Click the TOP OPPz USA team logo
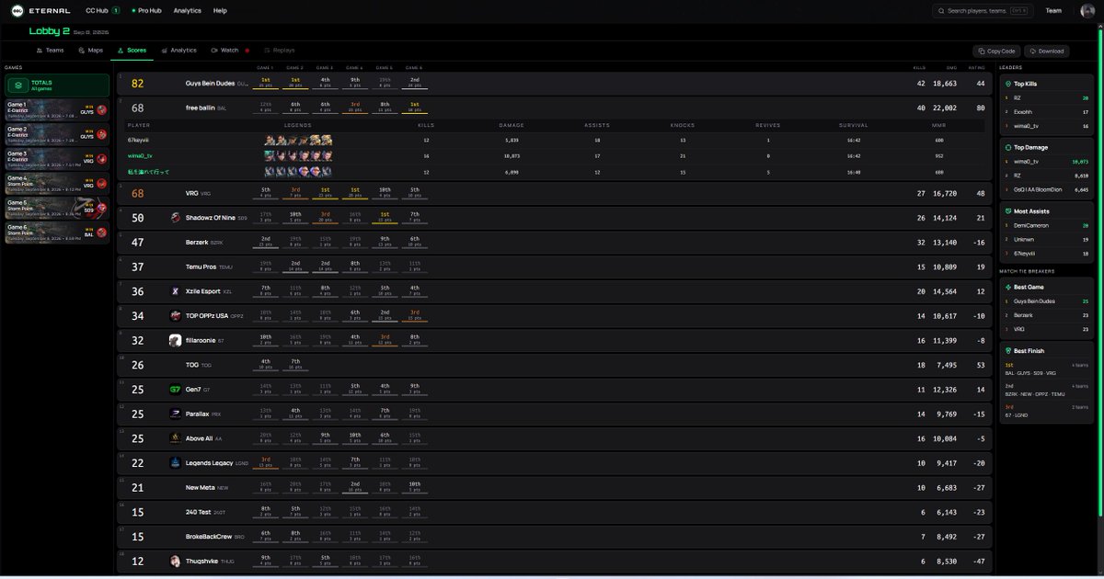Screen dimensions: 1104x579 point(175,315)
